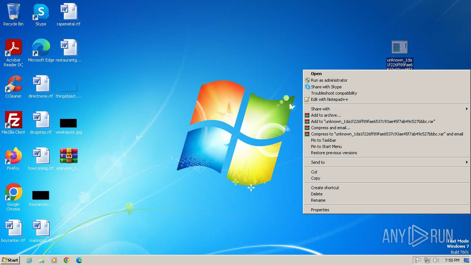
Task: Choose Compress and email...
Action: [386, 128]
